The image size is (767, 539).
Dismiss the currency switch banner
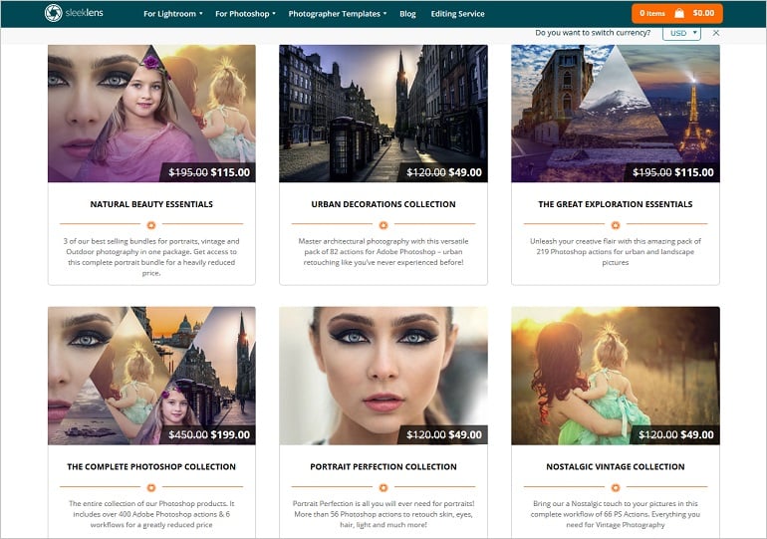click(x=716, y=33)
